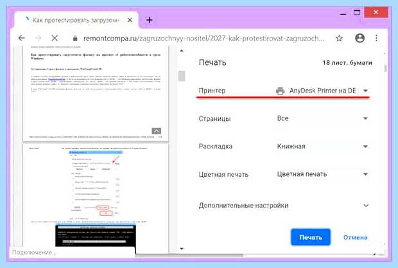Click the preview scrollbar down arrow

click(x=182, y=249)
